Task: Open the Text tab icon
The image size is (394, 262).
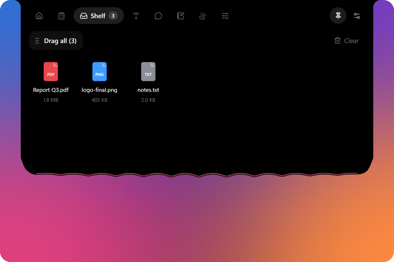Action: tap(136, 16)
